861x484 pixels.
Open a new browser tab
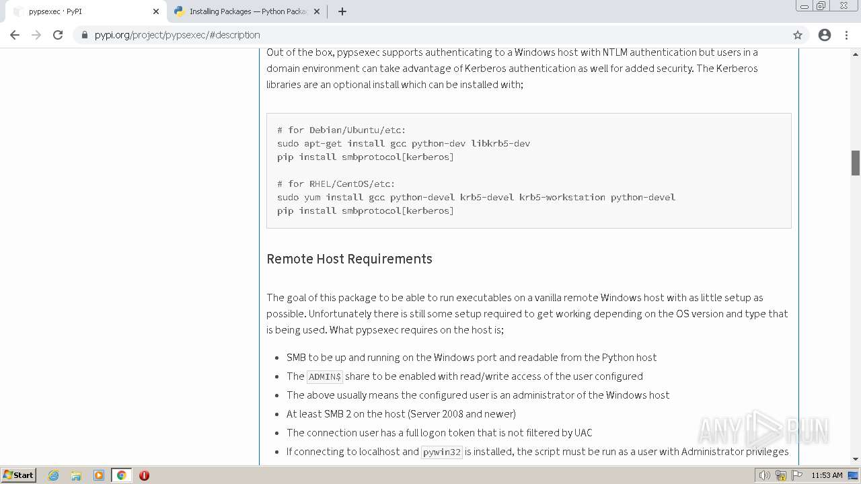click(342, 11)
